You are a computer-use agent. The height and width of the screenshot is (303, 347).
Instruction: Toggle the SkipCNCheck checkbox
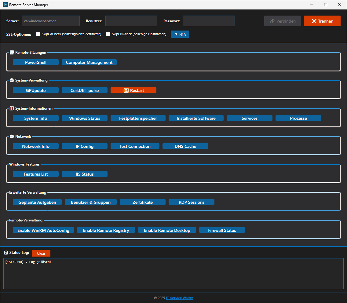coord(108,34)
